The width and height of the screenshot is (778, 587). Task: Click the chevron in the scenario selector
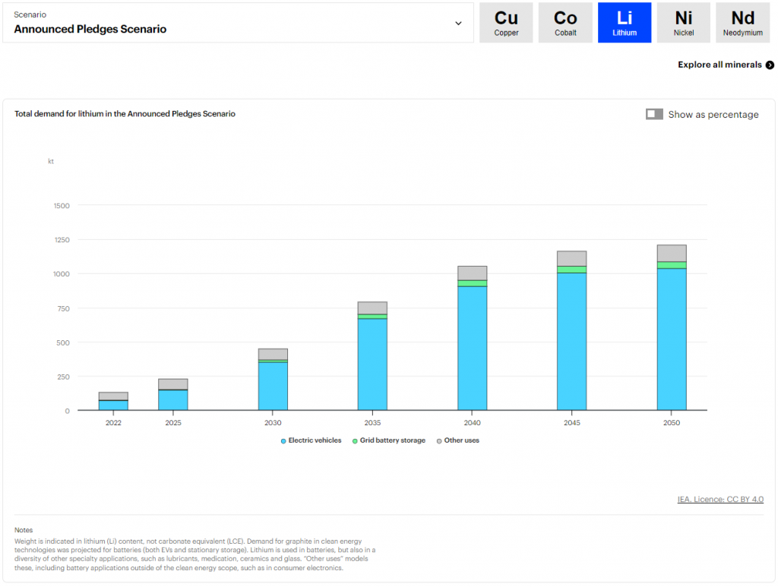pyautogui.click(x=458, y=23)
